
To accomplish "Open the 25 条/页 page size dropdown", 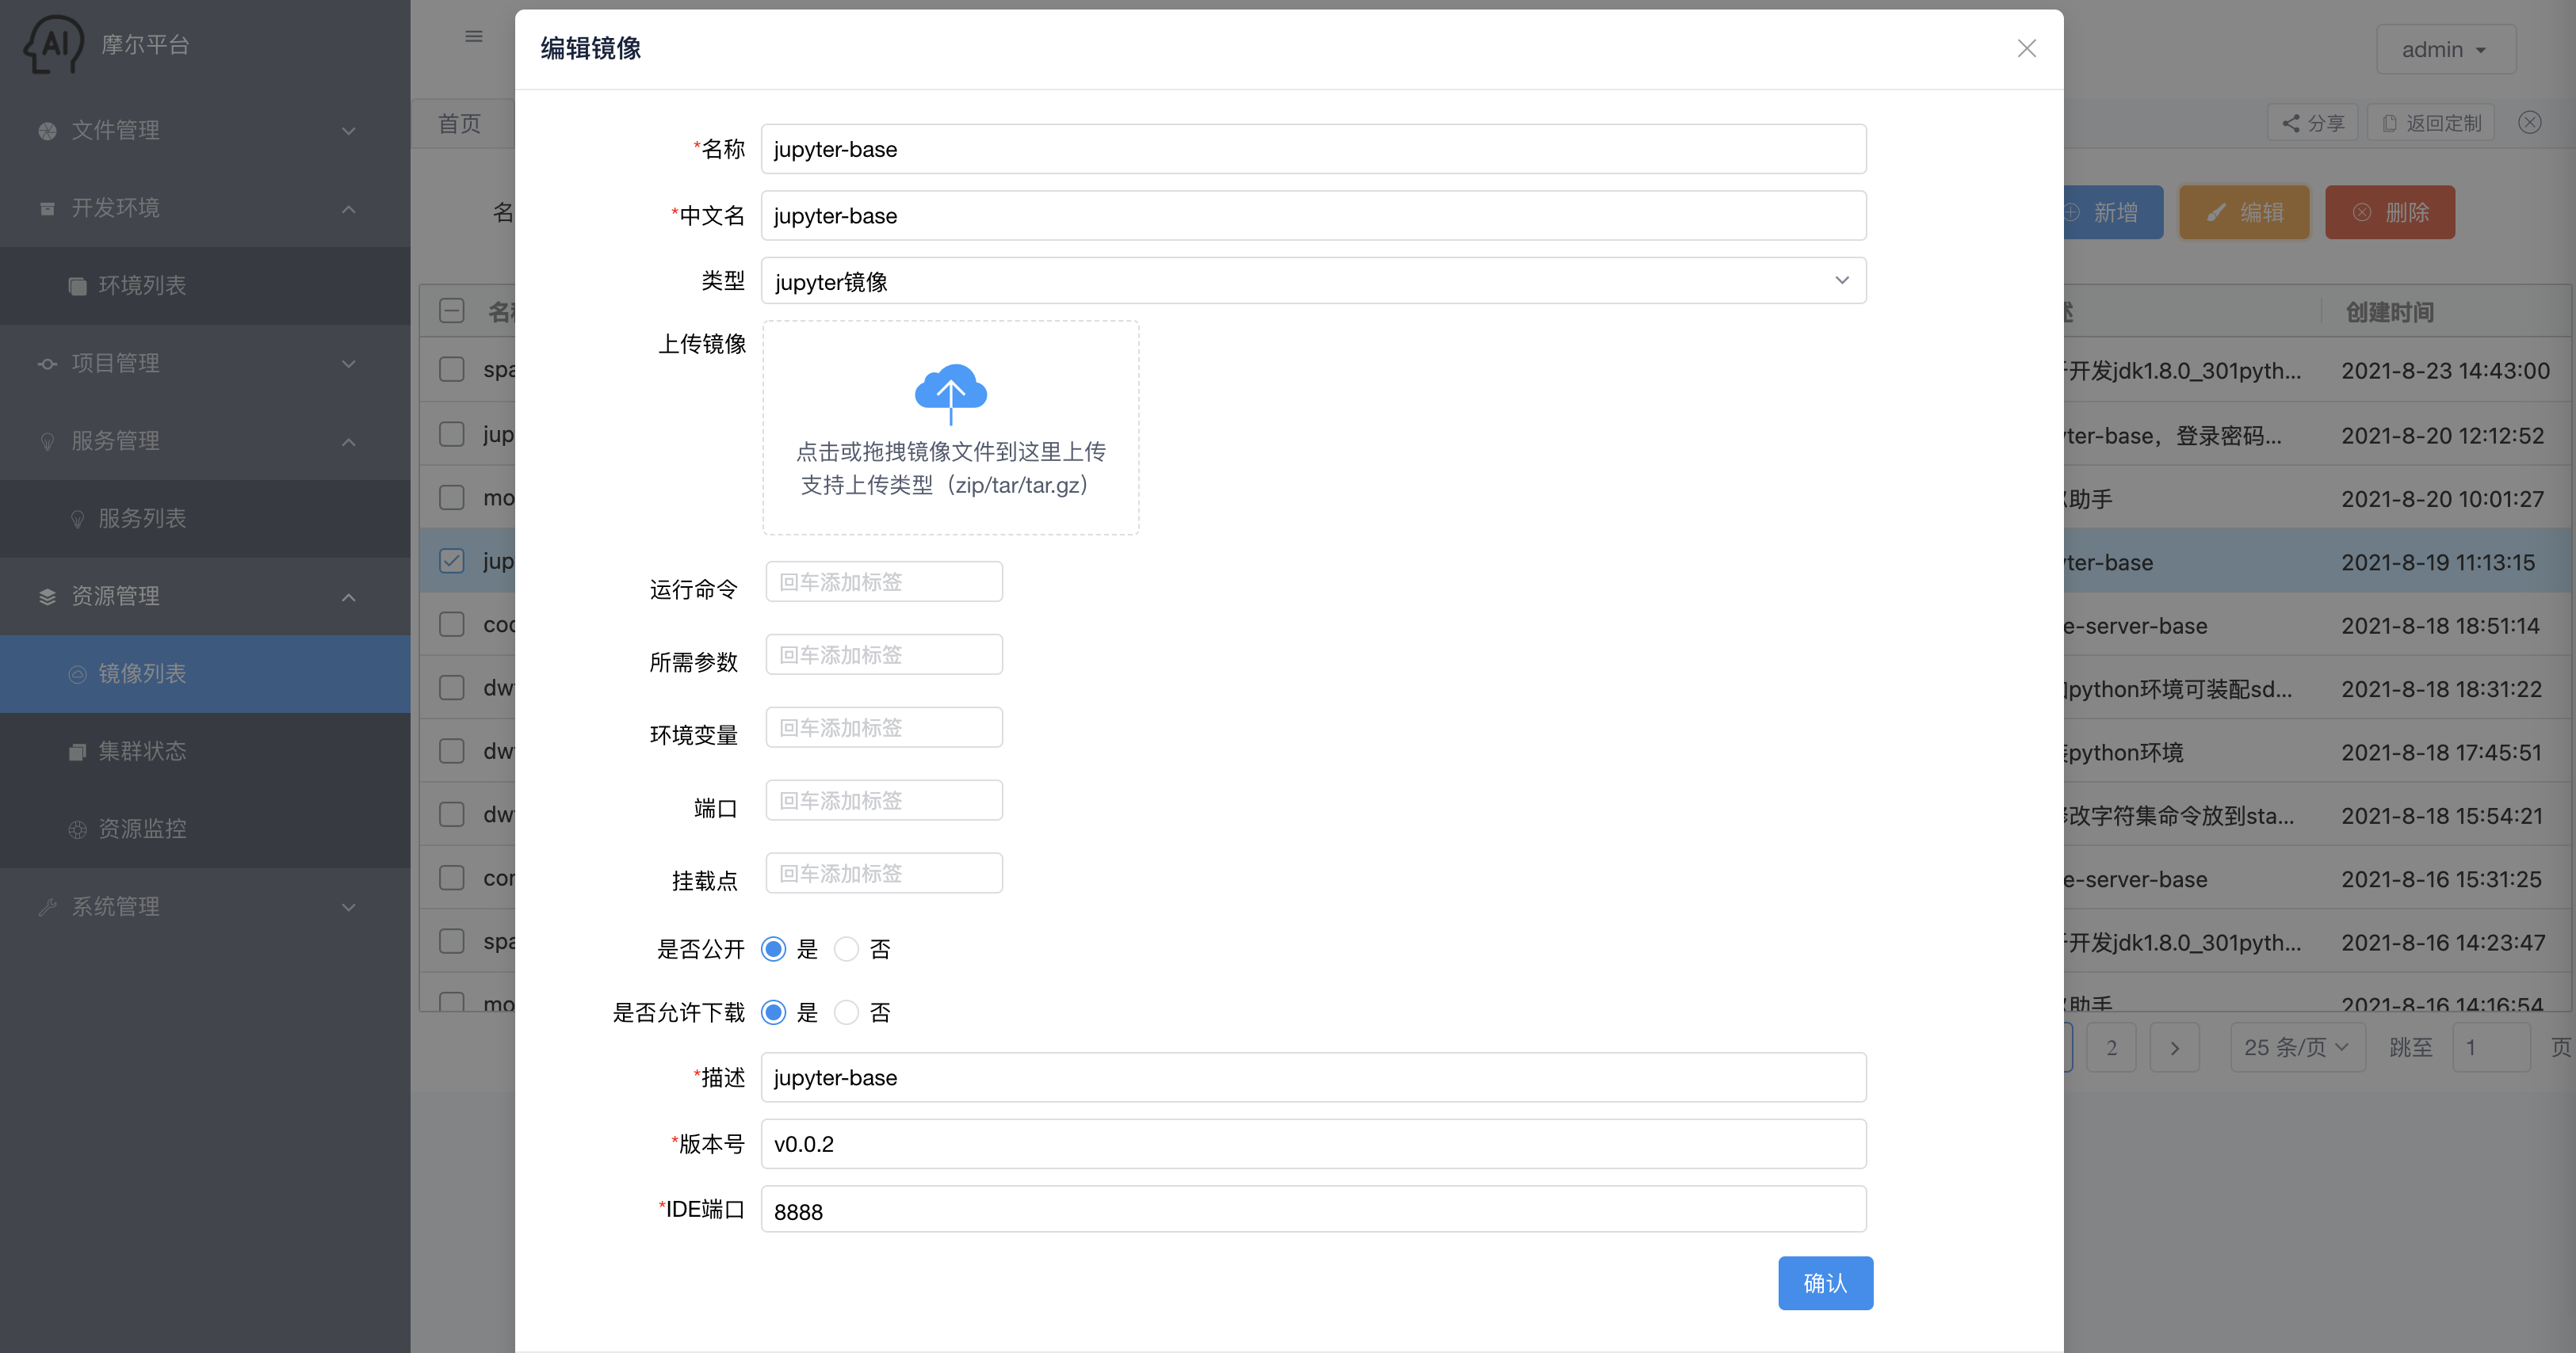I will (2297, 1047).
